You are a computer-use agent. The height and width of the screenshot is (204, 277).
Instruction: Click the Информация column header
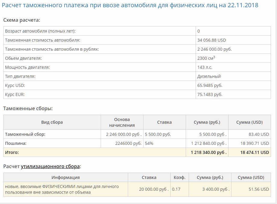(x=65, y=177)
